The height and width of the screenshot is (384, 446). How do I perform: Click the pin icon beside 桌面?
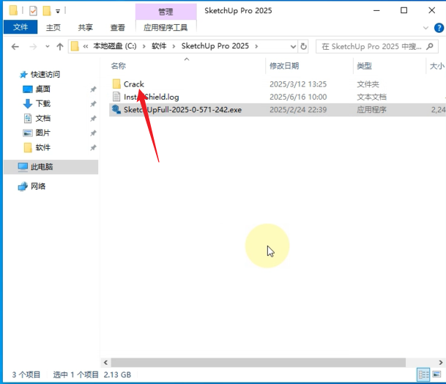tap(93, 89)
